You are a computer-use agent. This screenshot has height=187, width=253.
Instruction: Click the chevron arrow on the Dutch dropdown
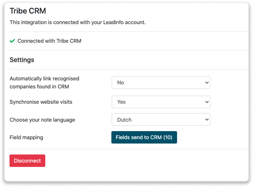click(207, 120)
